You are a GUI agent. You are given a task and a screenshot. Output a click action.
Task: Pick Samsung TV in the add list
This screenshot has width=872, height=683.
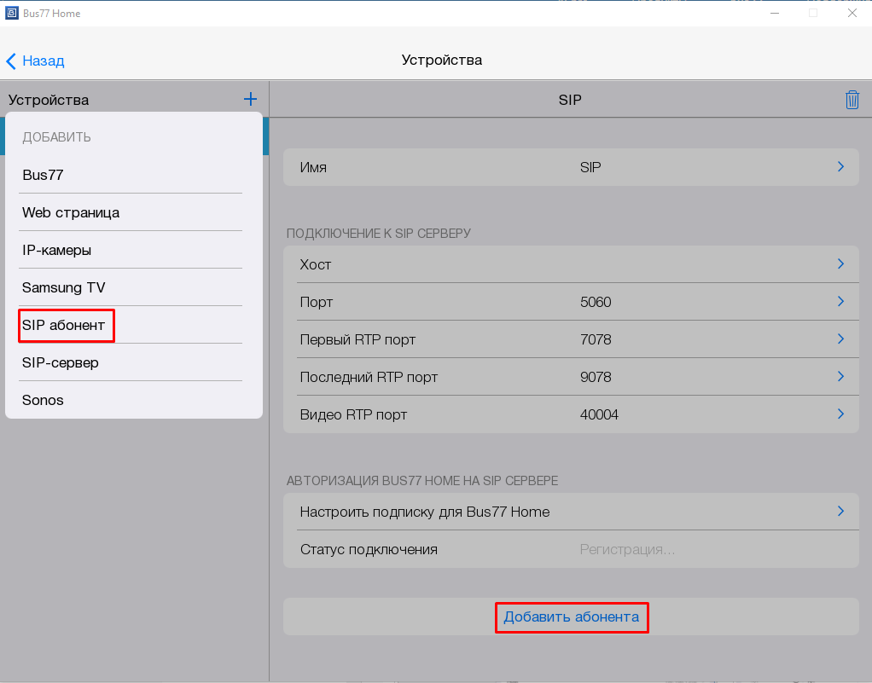[x=64, y=288]
